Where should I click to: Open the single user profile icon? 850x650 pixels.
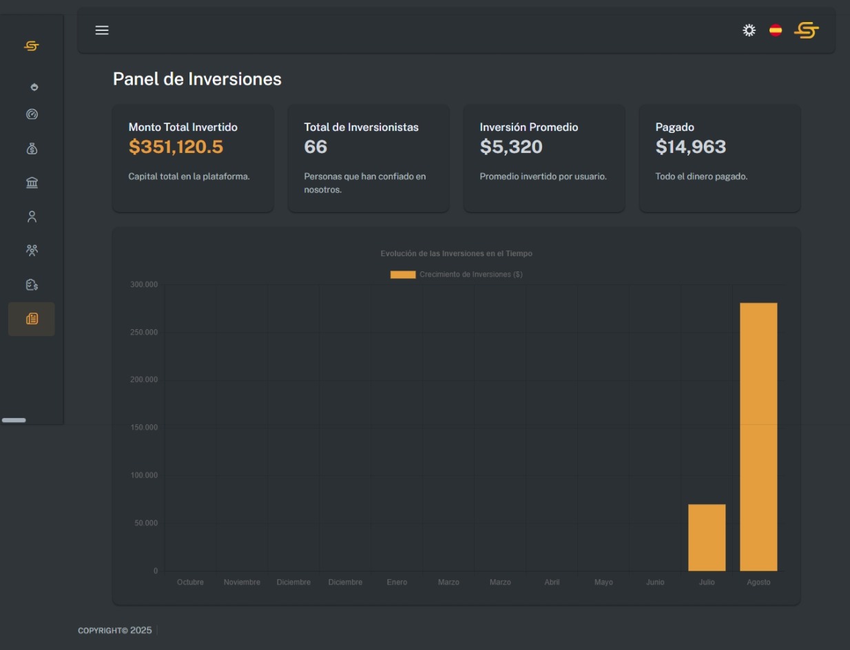tap(32, 217)
